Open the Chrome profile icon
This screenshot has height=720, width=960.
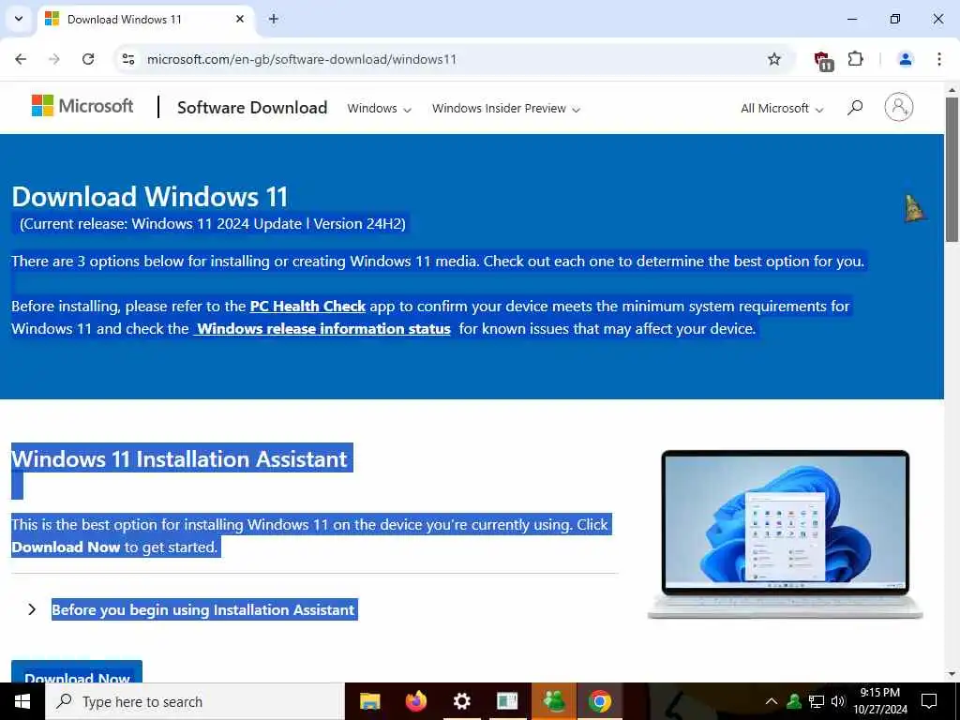[905, 59]
